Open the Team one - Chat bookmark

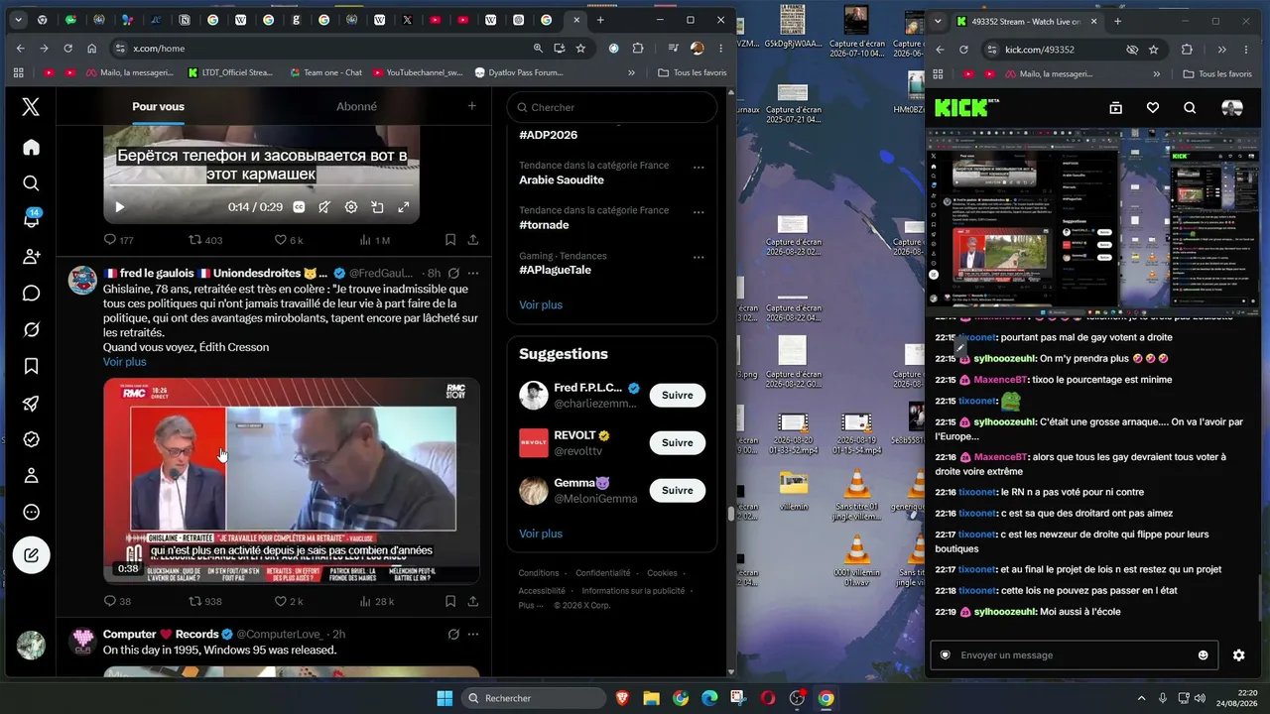325,72
